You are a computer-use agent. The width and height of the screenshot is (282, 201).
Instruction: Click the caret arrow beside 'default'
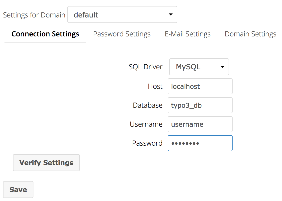click(x=171, y=15)
